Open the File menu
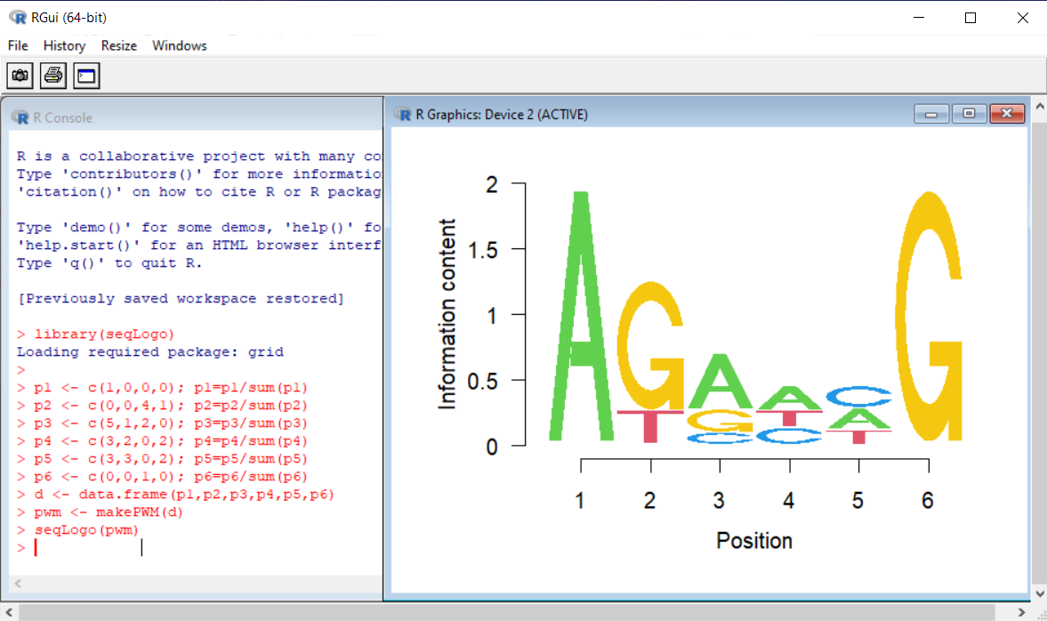This screenshot has width=1047, height=621. point(18,45)
